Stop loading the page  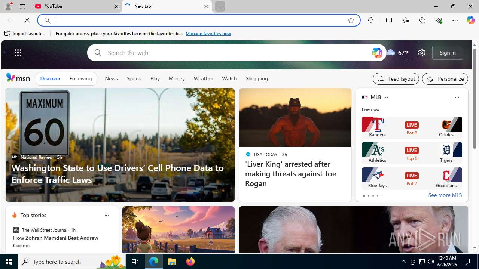point(27,20)
